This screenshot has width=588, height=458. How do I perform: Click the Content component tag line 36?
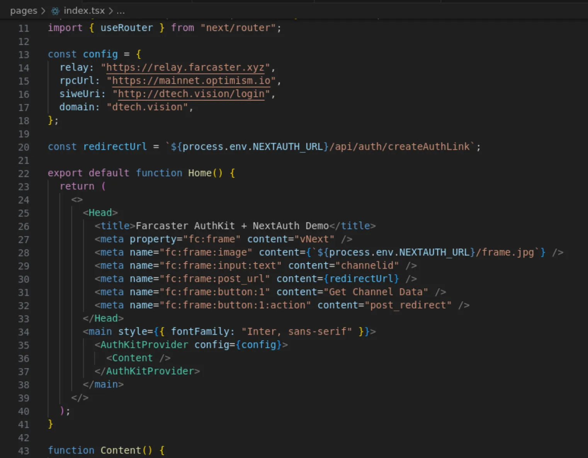[x=138, y=358]
